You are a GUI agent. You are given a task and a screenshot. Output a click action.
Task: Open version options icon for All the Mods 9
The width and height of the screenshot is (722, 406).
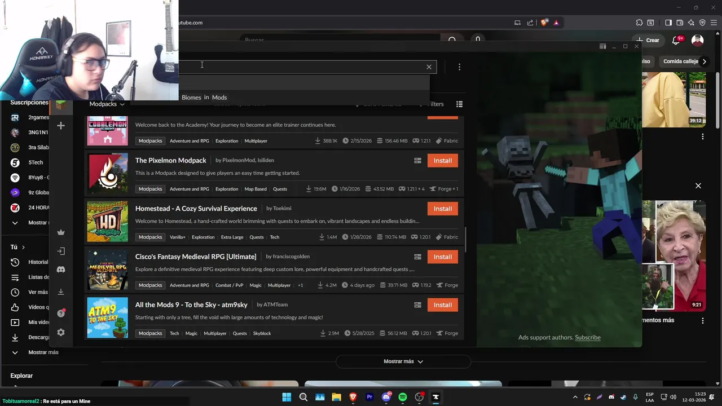(417, 305)
